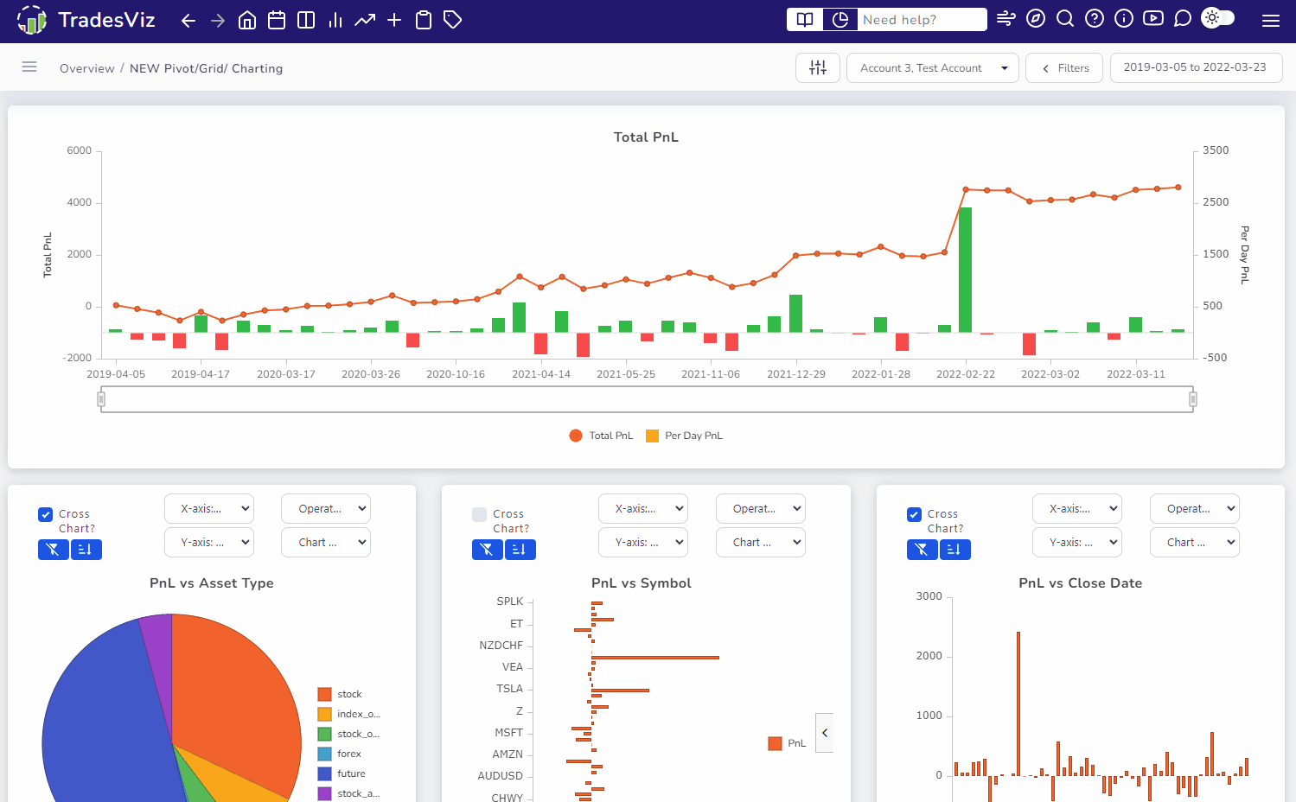Open the clipboard icon
1296x802 pixels.
[424, 20]
